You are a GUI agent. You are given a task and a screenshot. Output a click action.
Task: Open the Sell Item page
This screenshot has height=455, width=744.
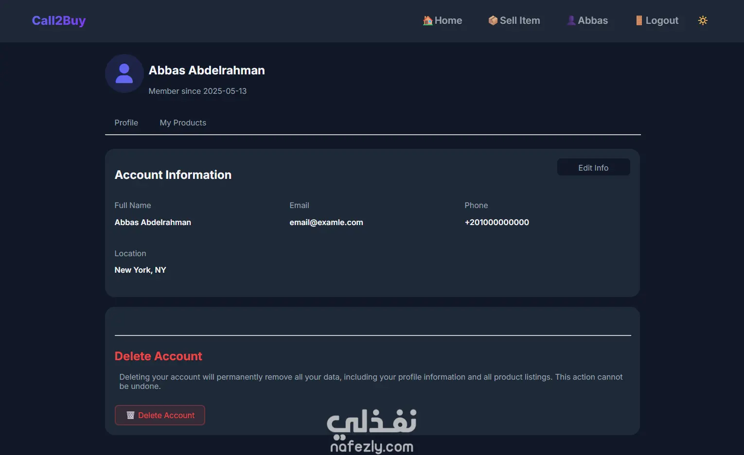[x=520, y=20]
